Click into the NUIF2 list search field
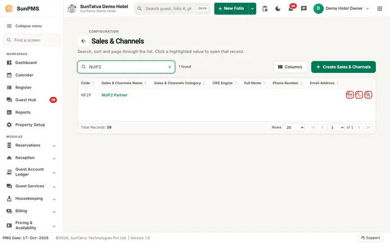Viewport: 390px width, 243px height. point(126,67)
